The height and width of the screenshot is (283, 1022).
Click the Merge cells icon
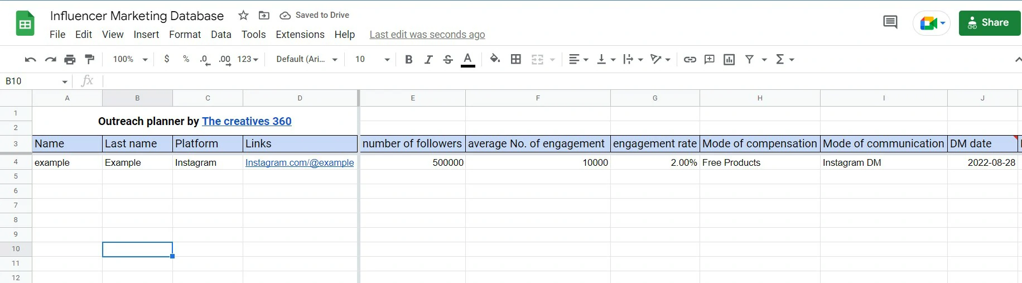537,59
